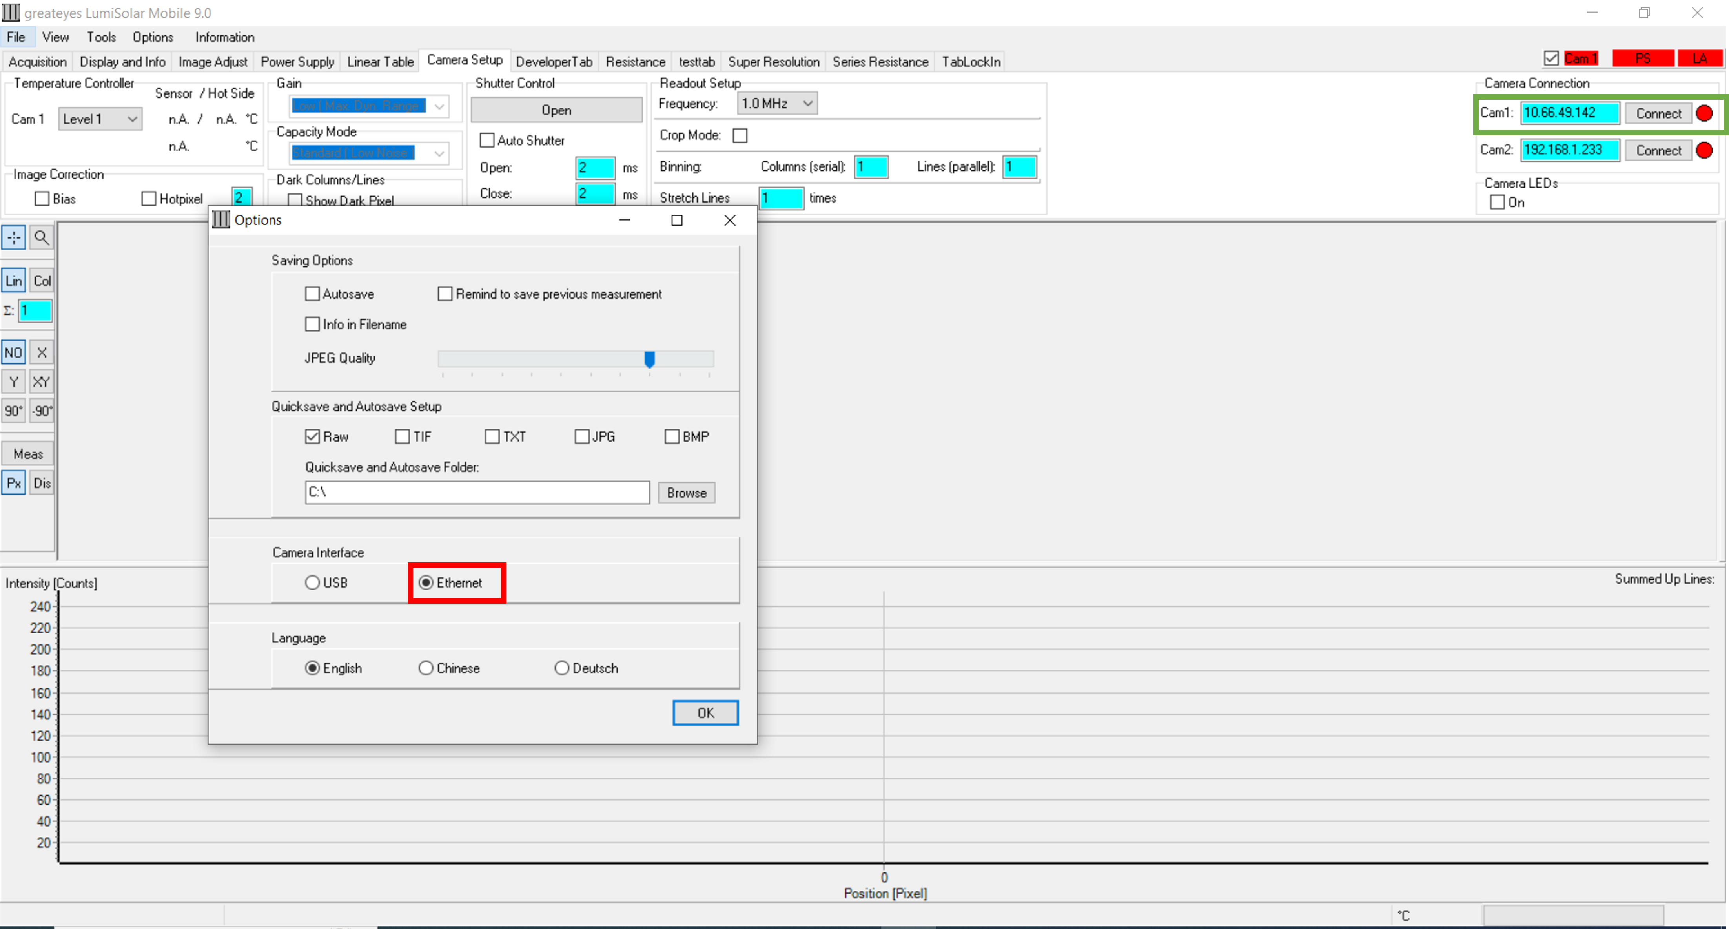
Task: Click Connect for Cam1
Action: click(x=1658, y=113)
